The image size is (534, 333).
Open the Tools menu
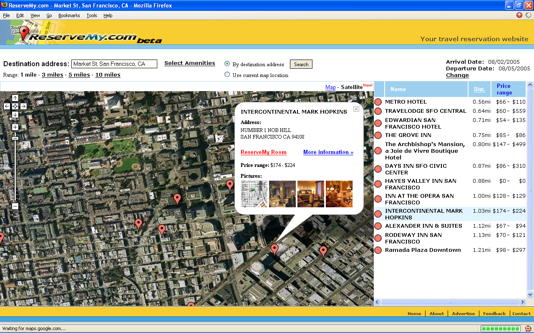coord(92,15)
